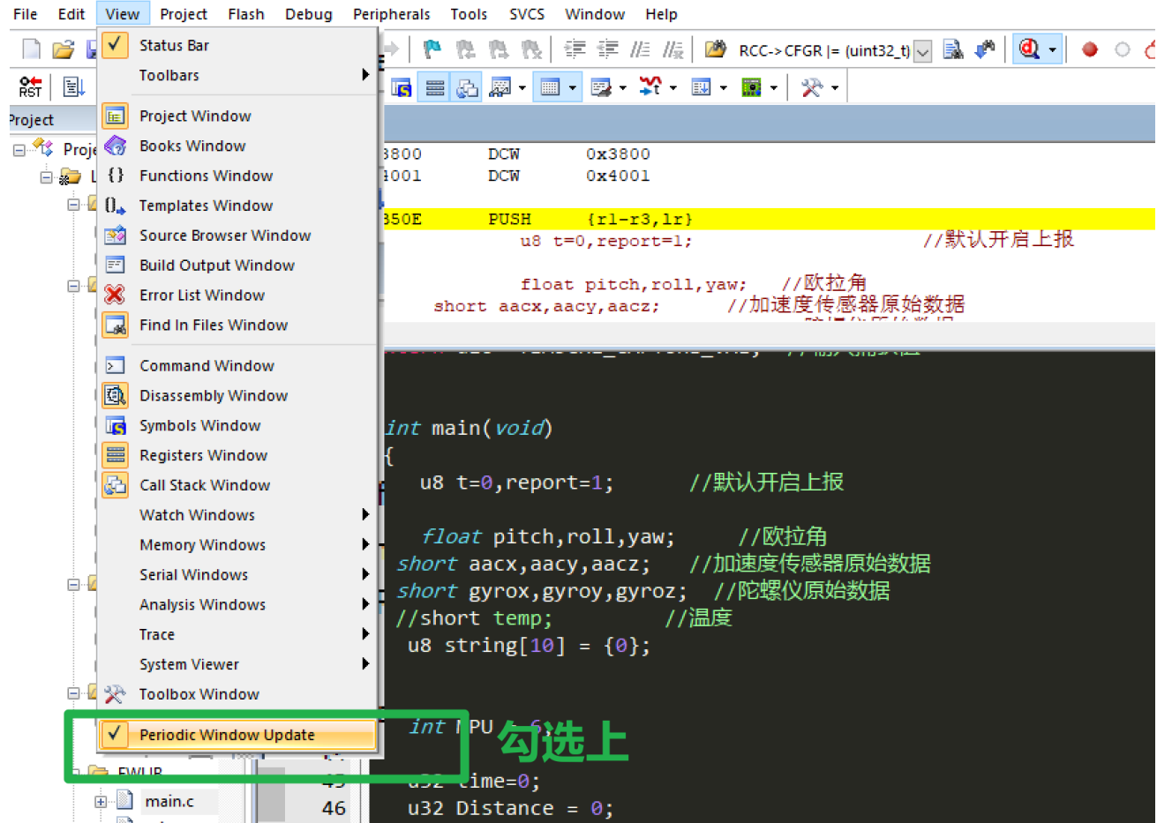This screenshot has height=823, width=1157.
Task: Start the debug session magnifier icon
Action: click(x=1029, y=49)
